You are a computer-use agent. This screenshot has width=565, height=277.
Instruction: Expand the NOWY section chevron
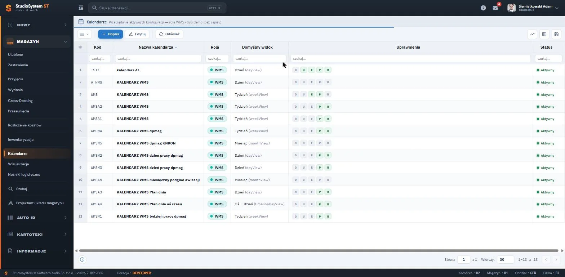point(65,25)
